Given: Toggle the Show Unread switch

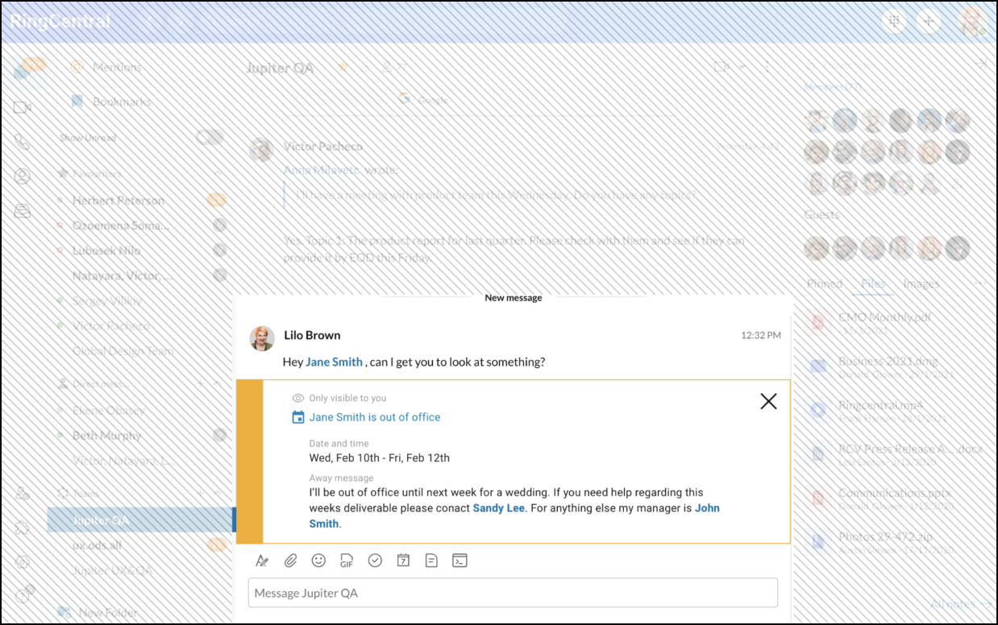Looking at the screenshot, I should pyautogui.click(x=210, y=137).
